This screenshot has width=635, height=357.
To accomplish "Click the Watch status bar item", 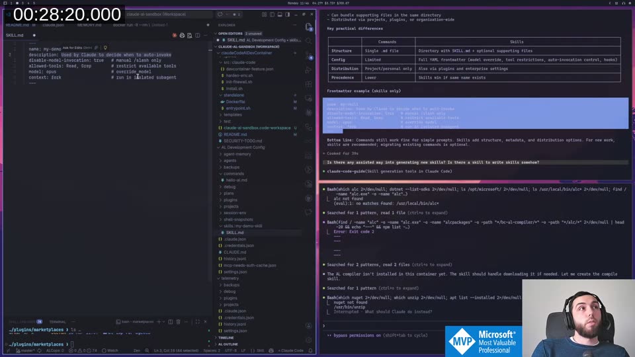I will pos(110,350).
